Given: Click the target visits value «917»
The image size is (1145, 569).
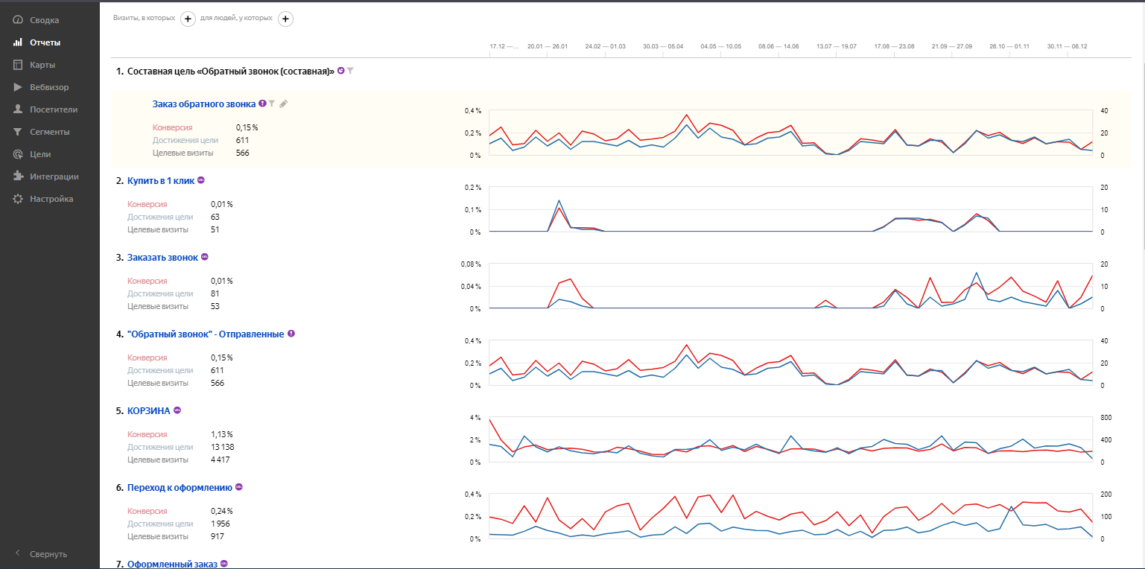Looking at the screenshot, I should pyautogui.click(x=218, y=536).
